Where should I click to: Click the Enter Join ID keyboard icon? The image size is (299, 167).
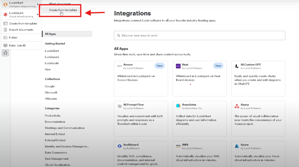[x=5, y=45]
